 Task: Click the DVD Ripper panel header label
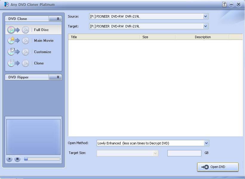tap(19, 77)
